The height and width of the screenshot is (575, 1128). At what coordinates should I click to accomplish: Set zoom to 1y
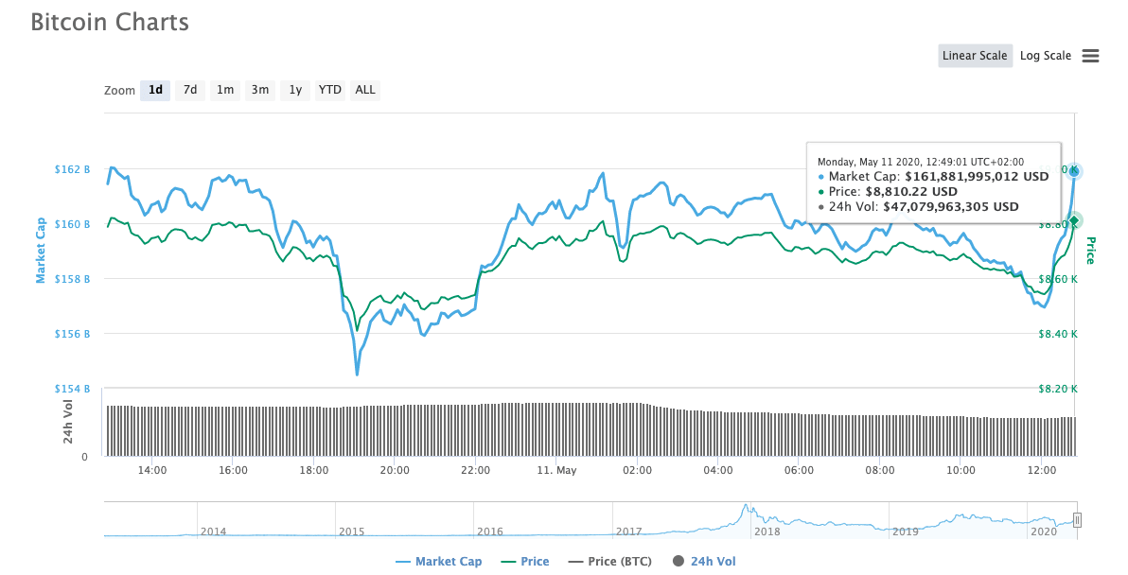pyautogui.click(x=295, y=90)
